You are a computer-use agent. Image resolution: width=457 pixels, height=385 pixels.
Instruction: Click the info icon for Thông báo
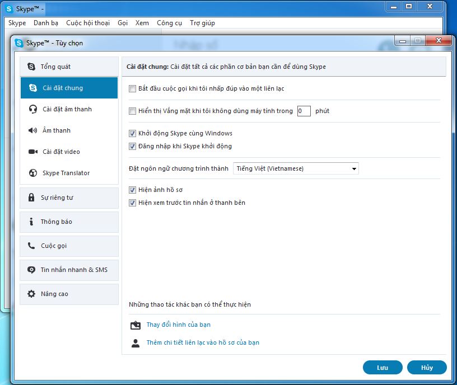point(31,222)
